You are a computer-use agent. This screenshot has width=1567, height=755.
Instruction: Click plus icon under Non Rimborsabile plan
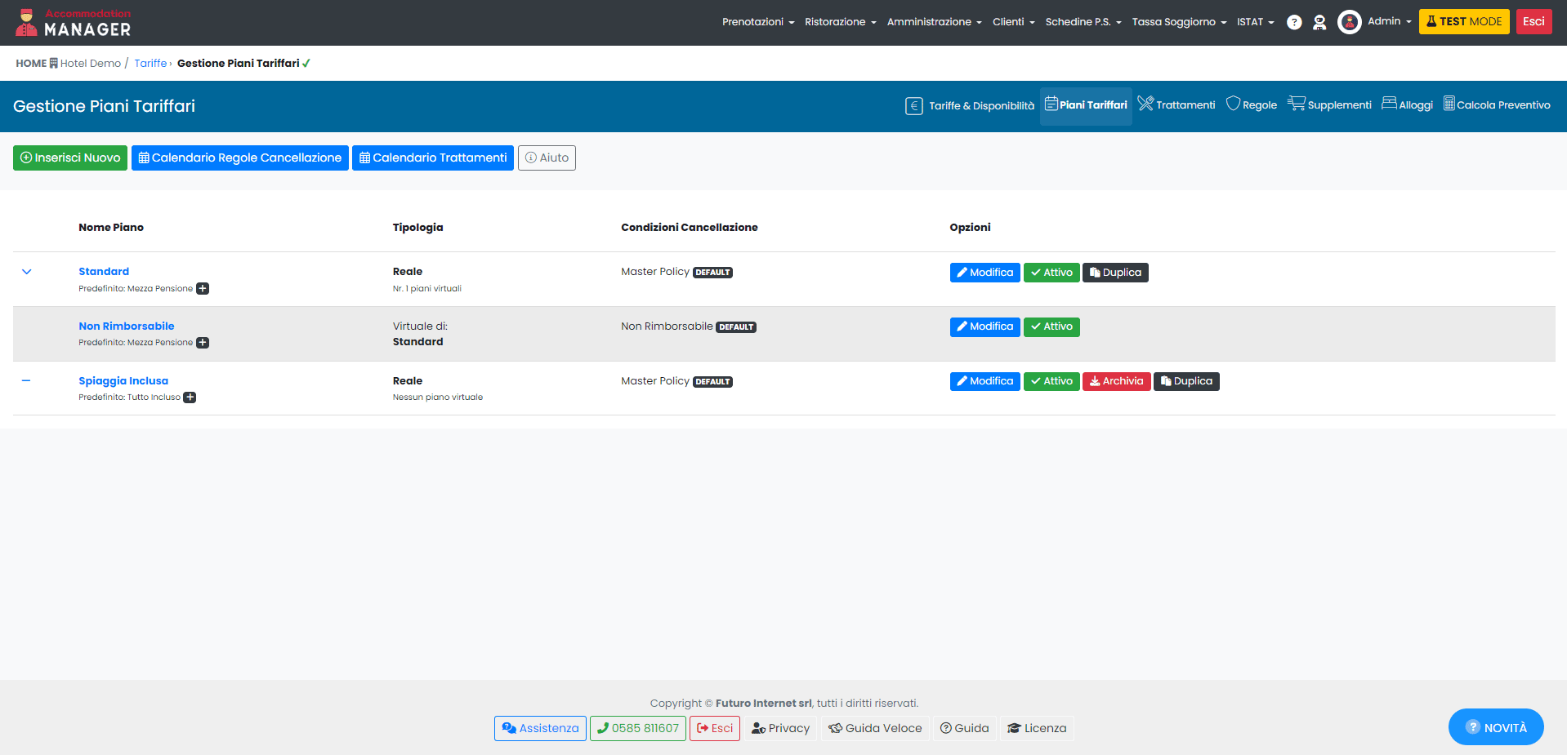tap(203, 343)
